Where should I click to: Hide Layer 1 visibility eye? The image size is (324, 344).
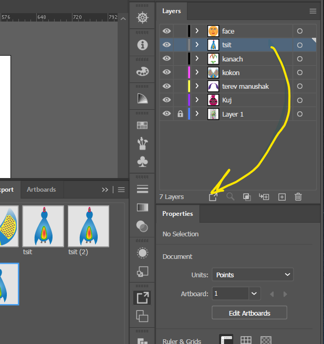pos(166,113)
